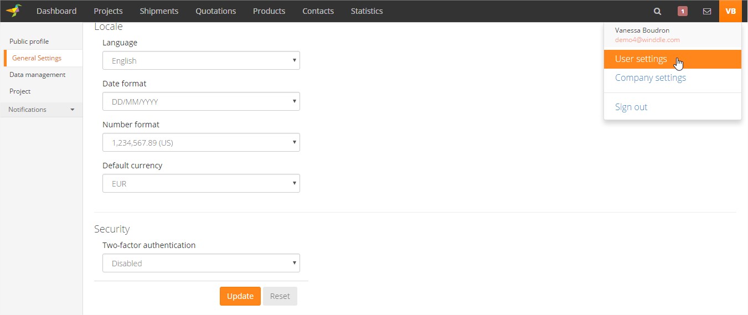Viewport: 748px width, 315px height.
Task: Open the Number format dropdown
Action: click(x=201, y=143)
